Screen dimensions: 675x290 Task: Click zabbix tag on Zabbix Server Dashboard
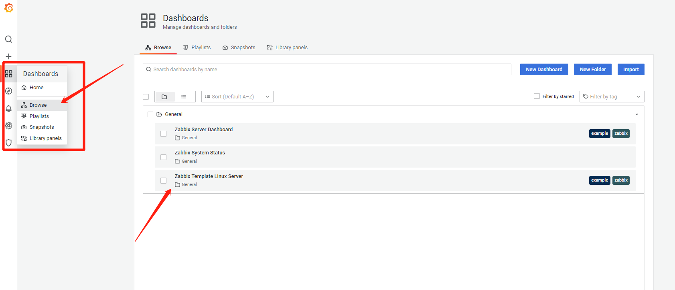coord(621,134)
